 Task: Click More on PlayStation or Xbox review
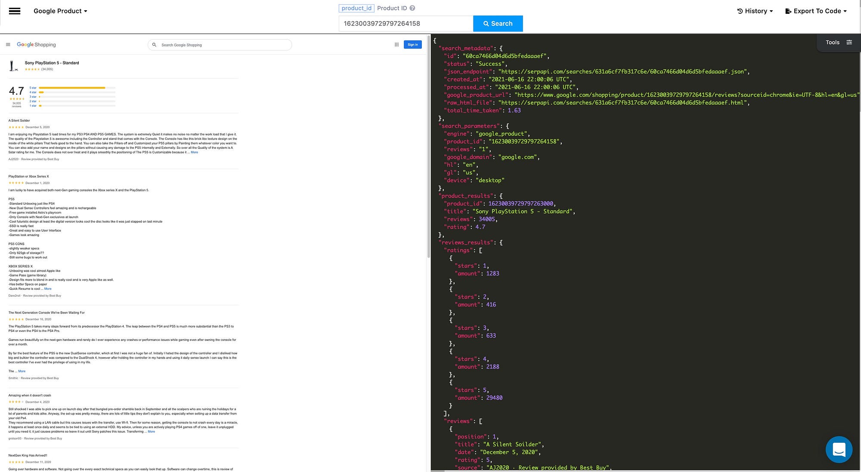click(x=48, y=289)
